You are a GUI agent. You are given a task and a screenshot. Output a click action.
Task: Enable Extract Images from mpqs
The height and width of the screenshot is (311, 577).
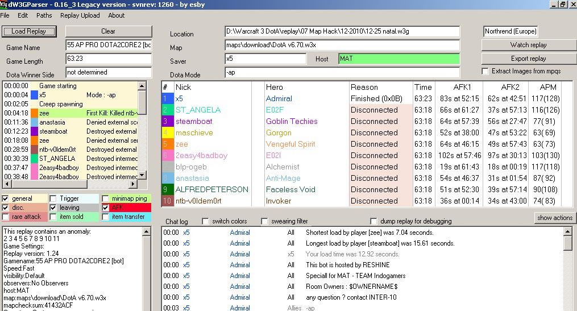coord(485,71)
